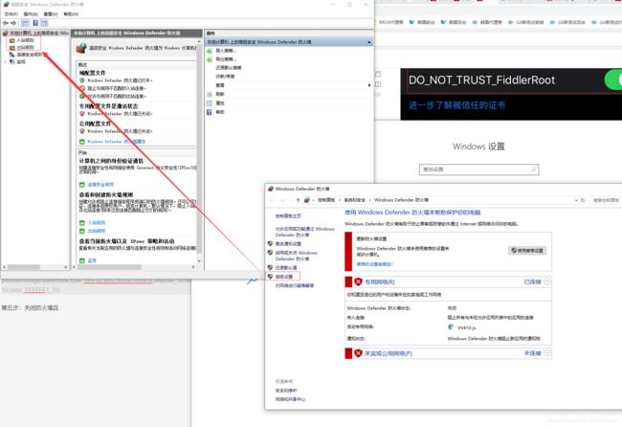This screenshot has width=622, height=427.
Task: Open the 监视 link in the overview pane
Action: click(x=92, y=260)
